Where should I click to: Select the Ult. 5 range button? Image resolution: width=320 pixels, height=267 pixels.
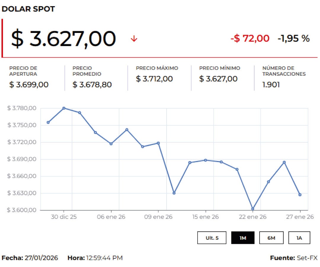pyautogui.click(x=212, y=238)
